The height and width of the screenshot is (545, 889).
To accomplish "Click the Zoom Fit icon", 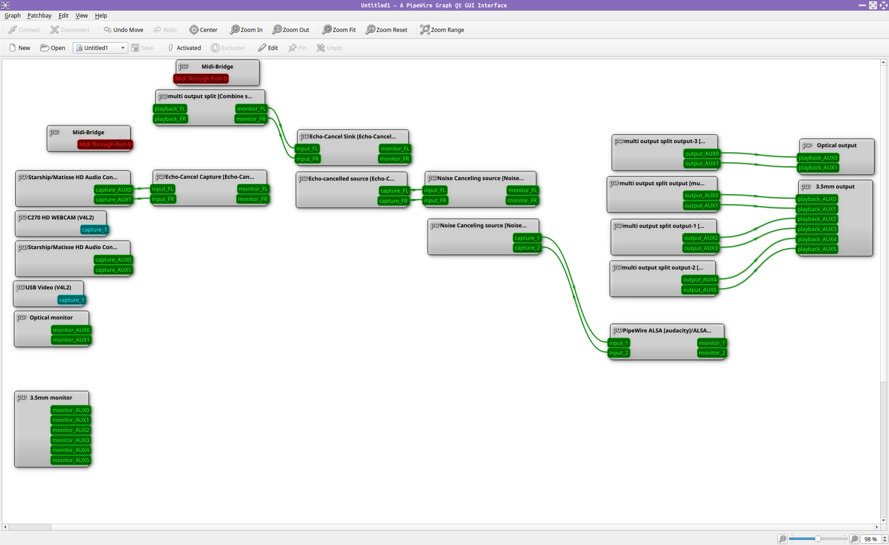I will 327,30.
